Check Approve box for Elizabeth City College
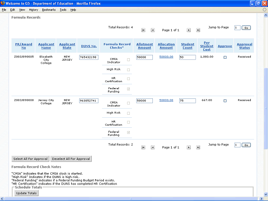This screenshot has height=201, width=268. coord(225,57)
